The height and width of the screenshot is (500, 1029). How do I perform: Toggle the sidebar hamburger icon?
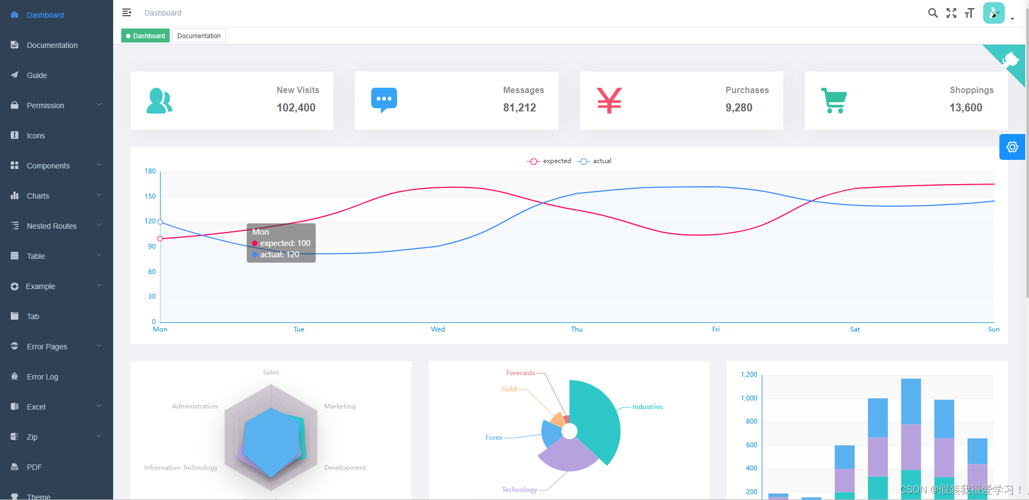click(127, 12)
